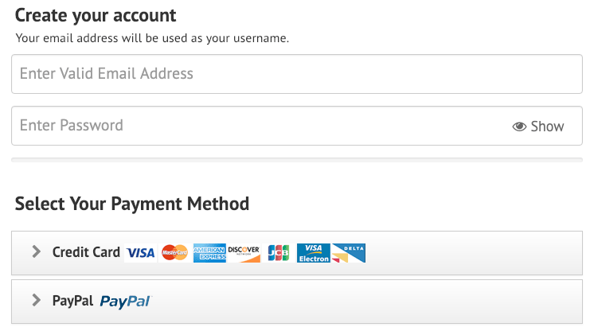590x331 pixels.
Task: Select the Credit Card option label
Action: pos(86,252)
